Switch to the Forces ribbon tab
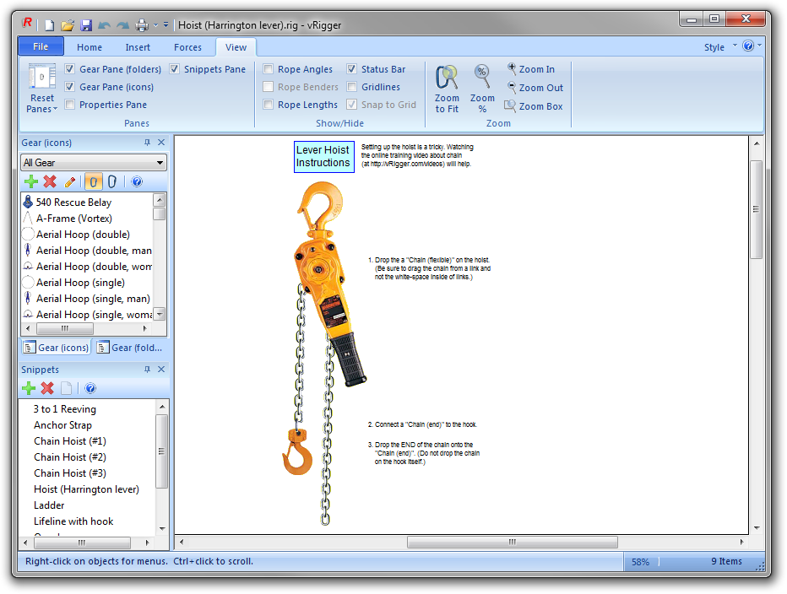 187,47
